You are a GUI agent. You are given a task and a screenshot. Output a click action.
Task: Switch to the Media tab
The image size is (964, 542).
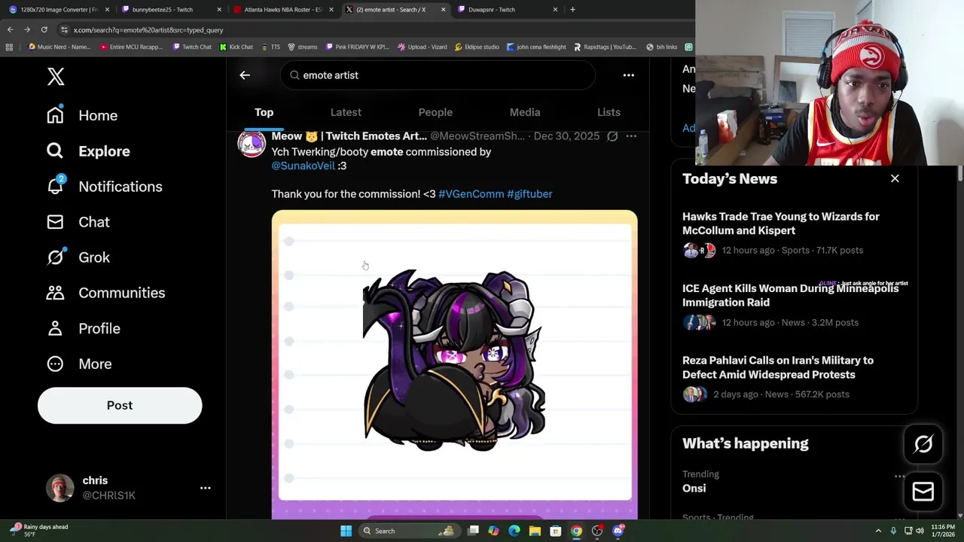click(525, 112)
